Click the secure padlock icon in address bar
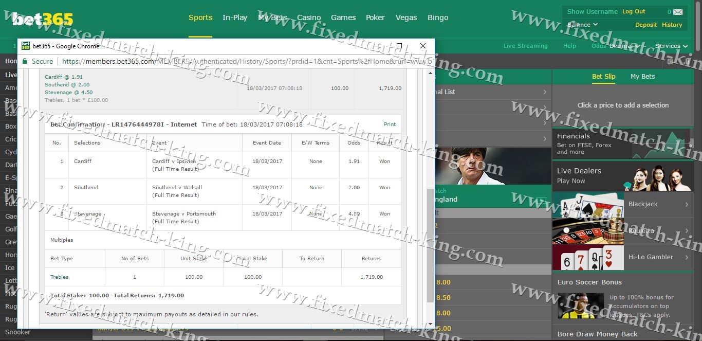The height and width of the screenshot is (341, 702). point(24,61)
